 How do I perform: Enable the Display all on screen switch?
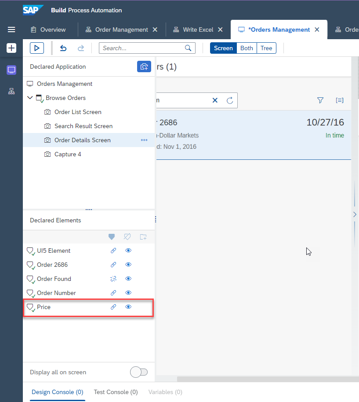click(139, 372)
